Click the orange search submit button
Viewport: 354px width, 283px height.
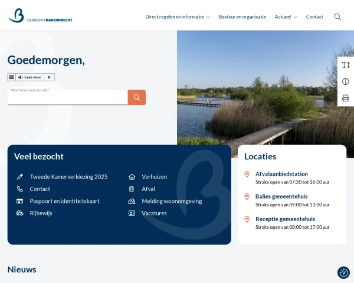pyautogui.click(x=137, y=97)
